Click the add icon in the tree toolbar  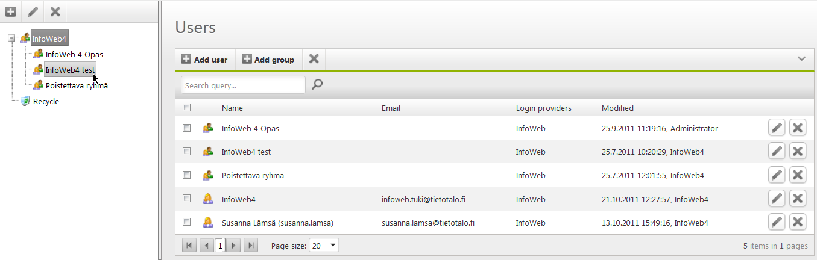coord(10,11)
